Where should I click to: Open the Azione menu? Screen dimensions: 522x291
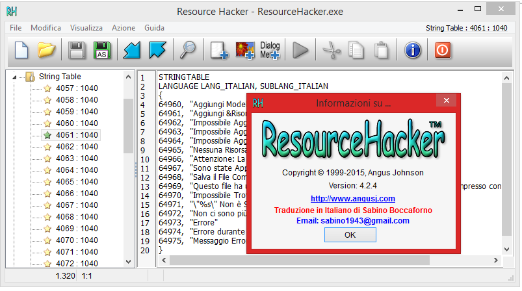click(x=124, y=28)
